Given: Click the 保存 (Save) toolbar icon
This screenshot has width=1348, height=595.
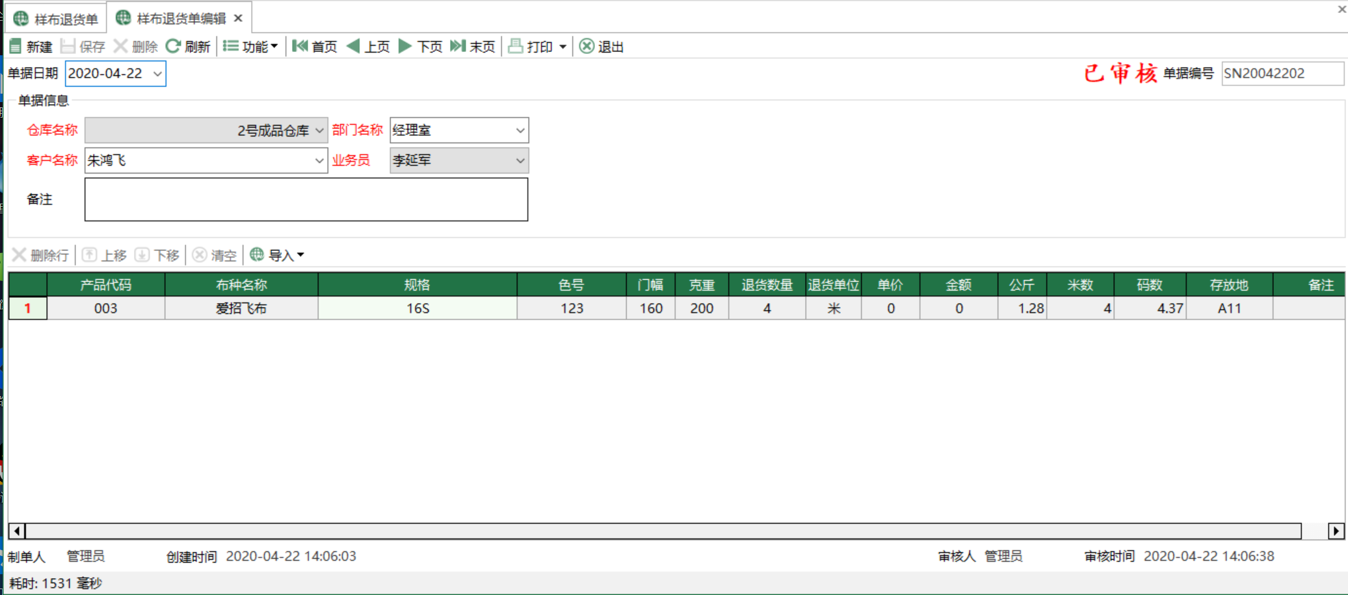Looking at the screenshot, I should [68, 46].
